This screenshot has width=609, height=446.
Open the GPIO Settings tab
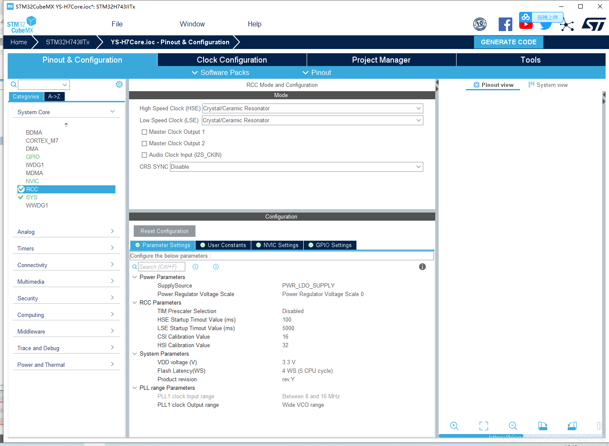330,245
